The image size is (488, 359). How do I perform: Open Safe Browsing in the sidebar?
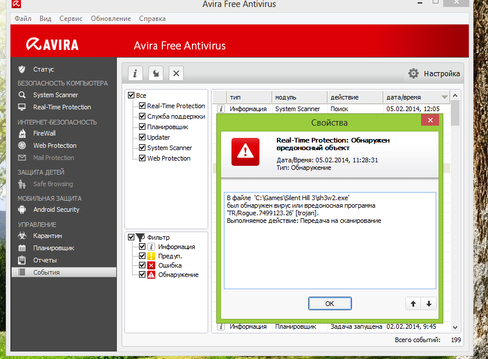point(53,184)
